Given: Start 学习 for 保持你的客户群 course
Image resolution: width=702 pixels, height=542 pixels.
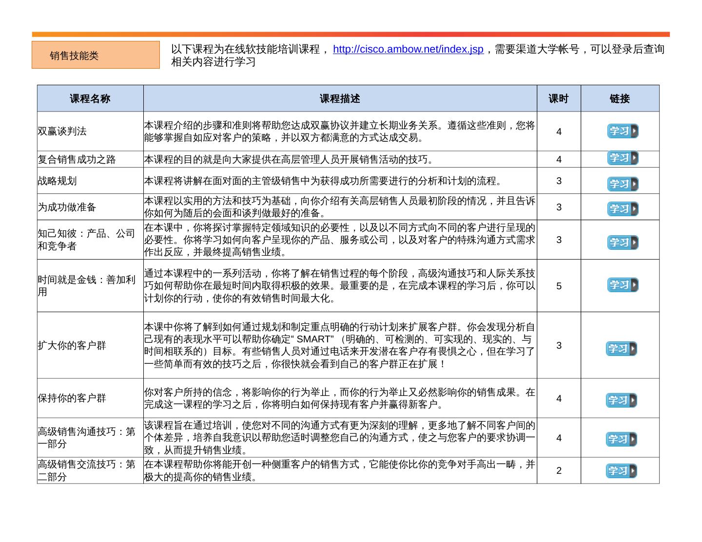Looking at the screenshot, I should click(x=621, y=400).
